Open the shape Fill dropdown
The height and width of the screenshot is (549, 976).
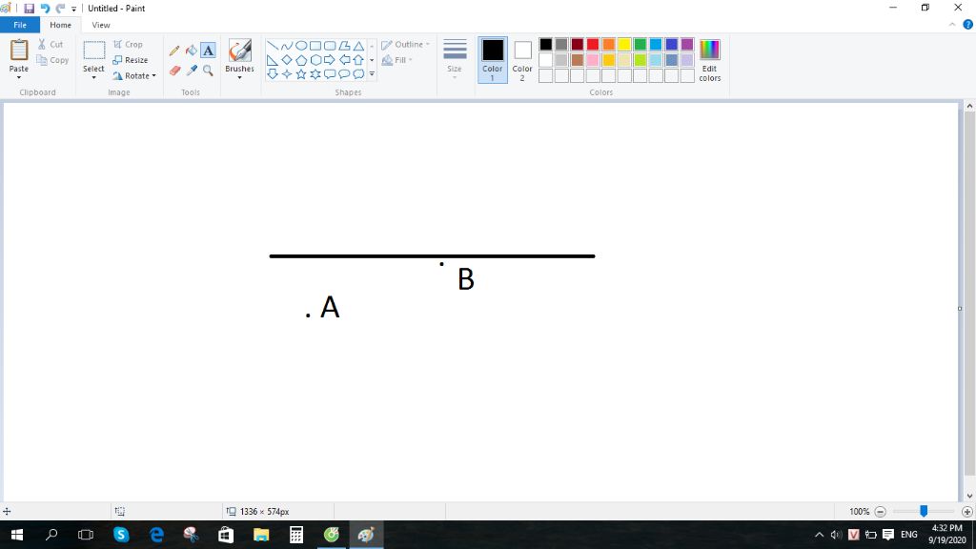click(397, 60)
